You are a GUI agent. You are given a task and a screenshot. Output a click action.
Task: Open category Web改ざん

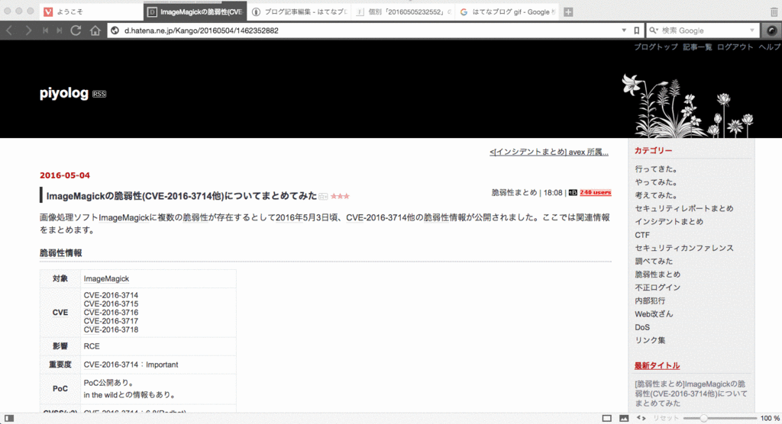point(654,314)
